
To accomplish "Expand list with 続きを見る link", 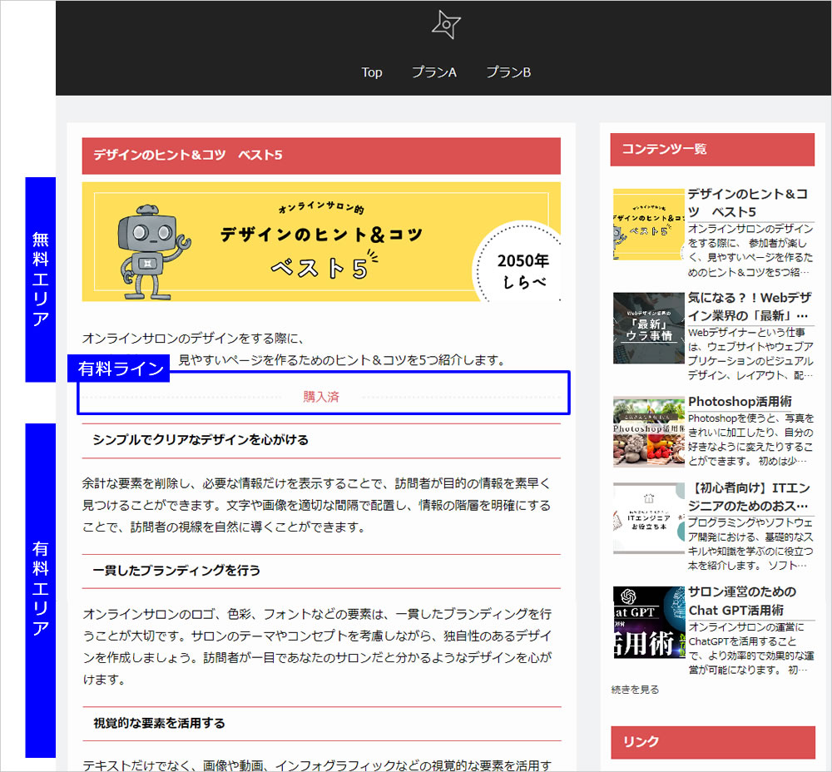I will [635, 690].
